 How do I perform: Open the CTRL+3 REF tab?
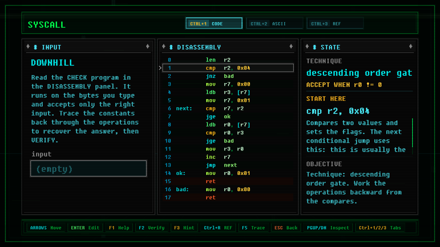click(335, 23)
